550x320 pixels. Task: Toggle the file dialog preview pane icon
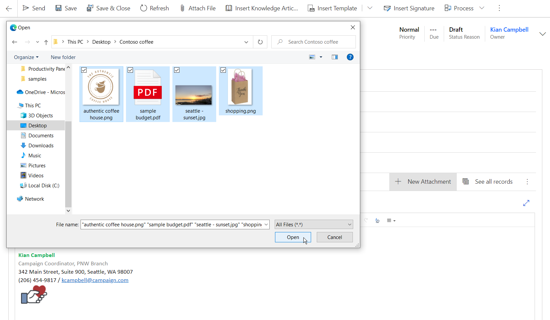pos(334,57)
